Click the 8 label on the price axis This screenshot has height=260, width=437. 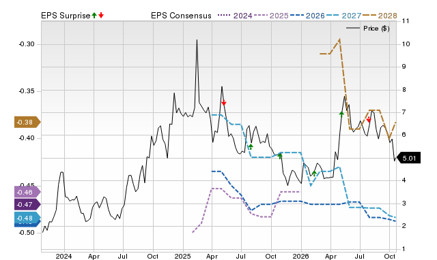click(404, 90)
